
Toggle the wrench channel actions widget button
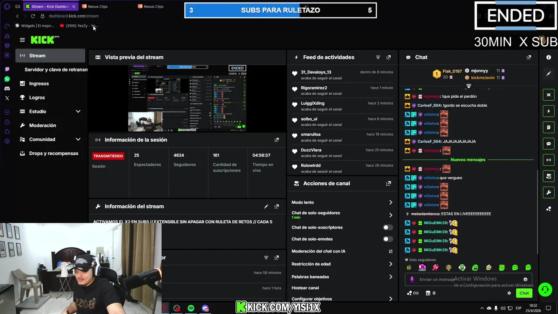point(548,192)
